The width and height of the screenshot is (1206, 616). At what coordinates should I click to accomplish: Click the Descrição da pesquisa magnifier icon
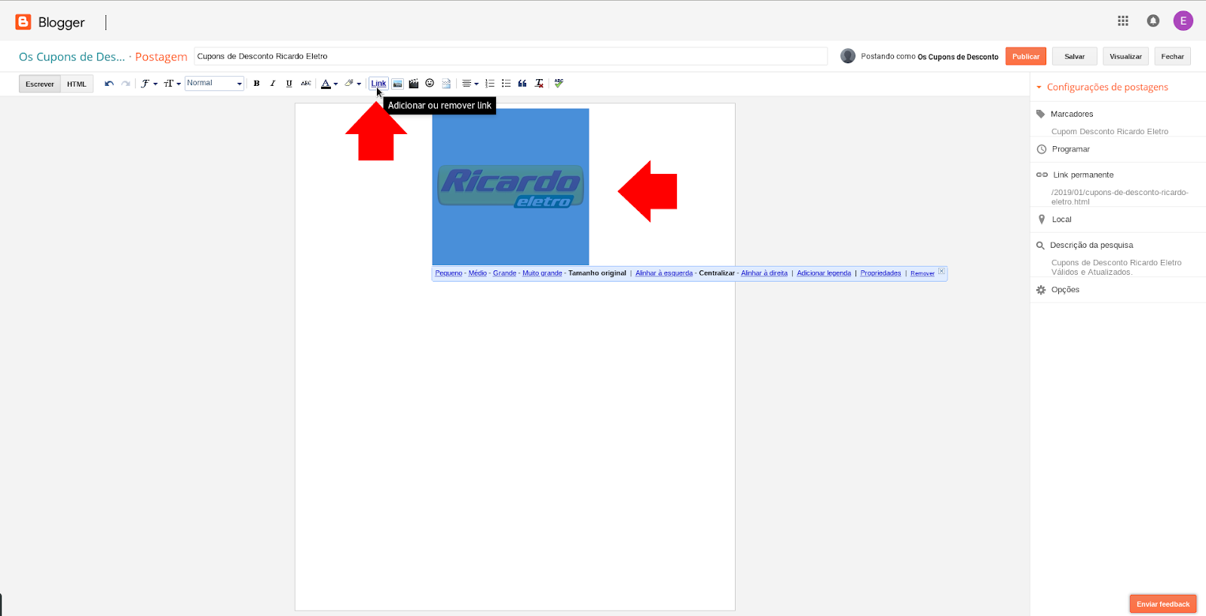click(x=1041, y=245)
